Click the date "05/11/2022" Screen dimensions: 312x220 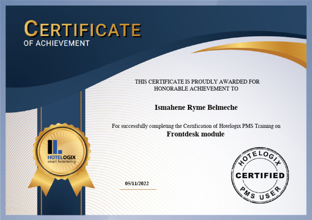click(x=136, y=183)
